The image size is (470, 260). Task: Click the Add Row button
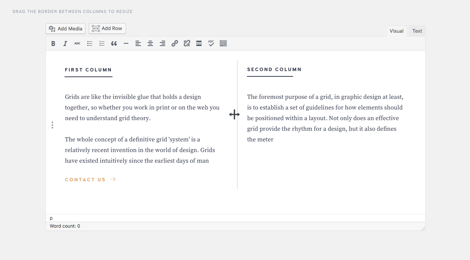pos(107,29)
